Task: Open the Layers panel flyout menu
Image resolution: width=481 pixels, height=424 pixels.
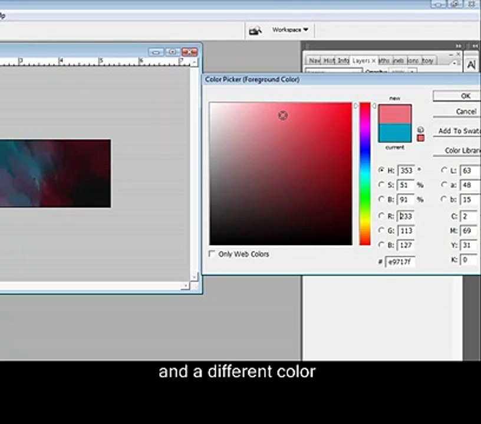Action: [x=454, y=63]
